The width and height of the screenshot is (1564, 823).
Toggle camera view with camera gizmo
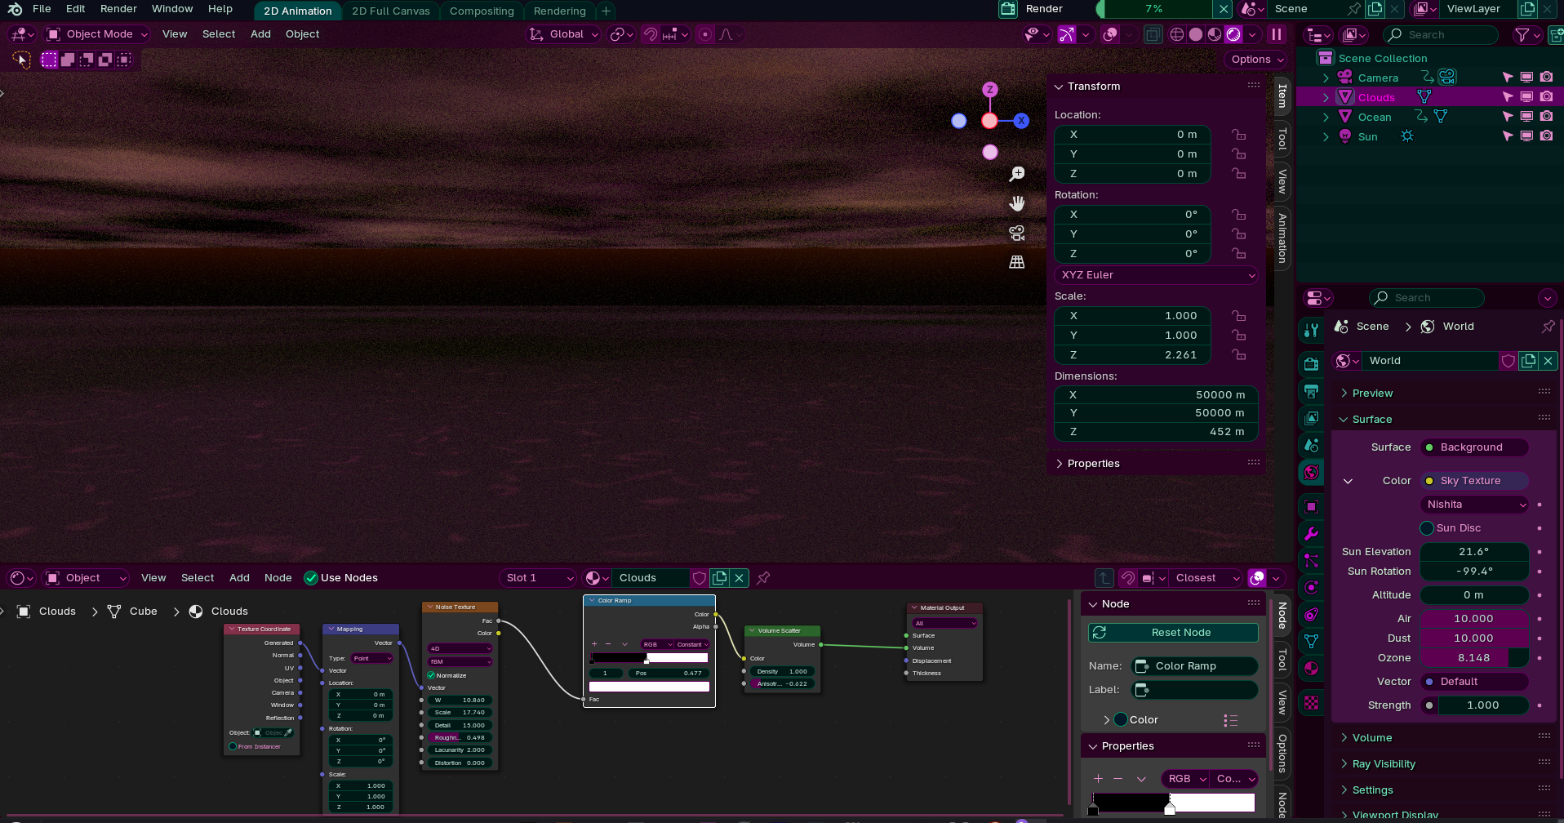1017,233
